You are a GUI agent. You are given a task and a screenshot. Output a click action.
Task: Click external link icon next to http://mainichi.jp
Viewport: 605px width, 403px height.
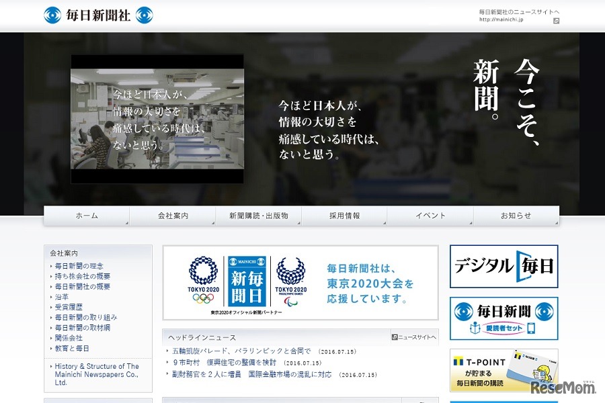pyautogui.click(x=555, y=22)
